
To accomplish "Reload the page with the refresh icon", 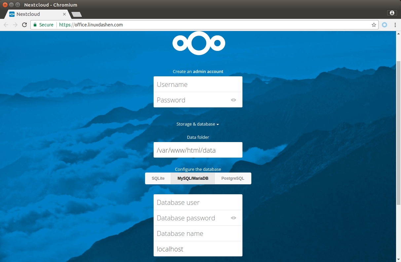I will tap(24, 25).
